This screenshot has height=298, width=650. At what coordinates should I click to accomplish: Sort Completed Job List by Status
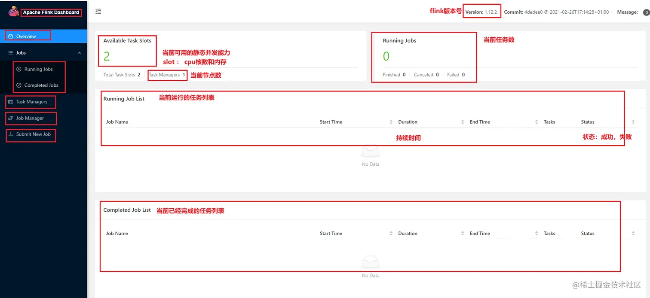coord(633,234)
